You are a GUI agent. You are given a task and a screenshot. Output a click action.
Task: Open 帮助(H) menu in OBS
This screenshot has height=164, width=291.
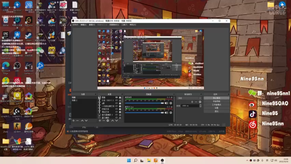coord(133,25)
